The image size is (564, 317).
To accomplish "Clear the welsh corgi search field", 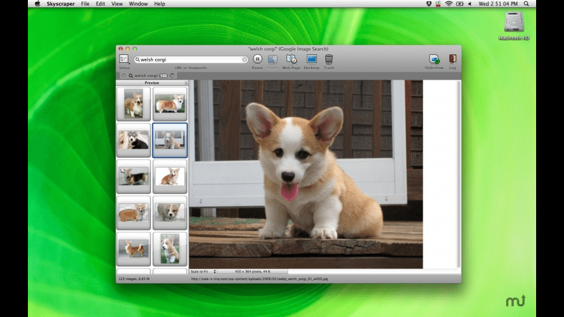I will 244,60.
